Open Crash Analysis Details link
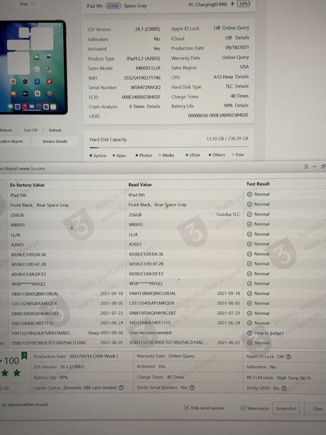The image size is (326, 435). (x=153, y=106)
